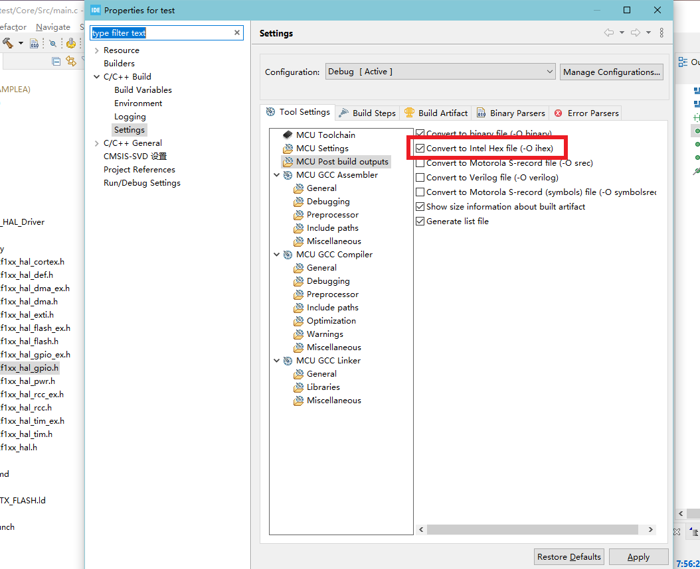Disable Show size information about built artifact

(420, 206)
